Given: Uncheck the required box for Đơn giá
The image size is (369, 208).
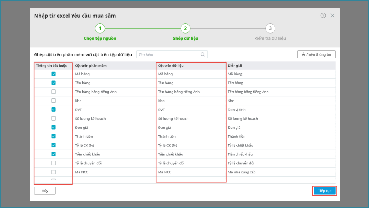Looking at the screenshot, I should click(53, 128).
